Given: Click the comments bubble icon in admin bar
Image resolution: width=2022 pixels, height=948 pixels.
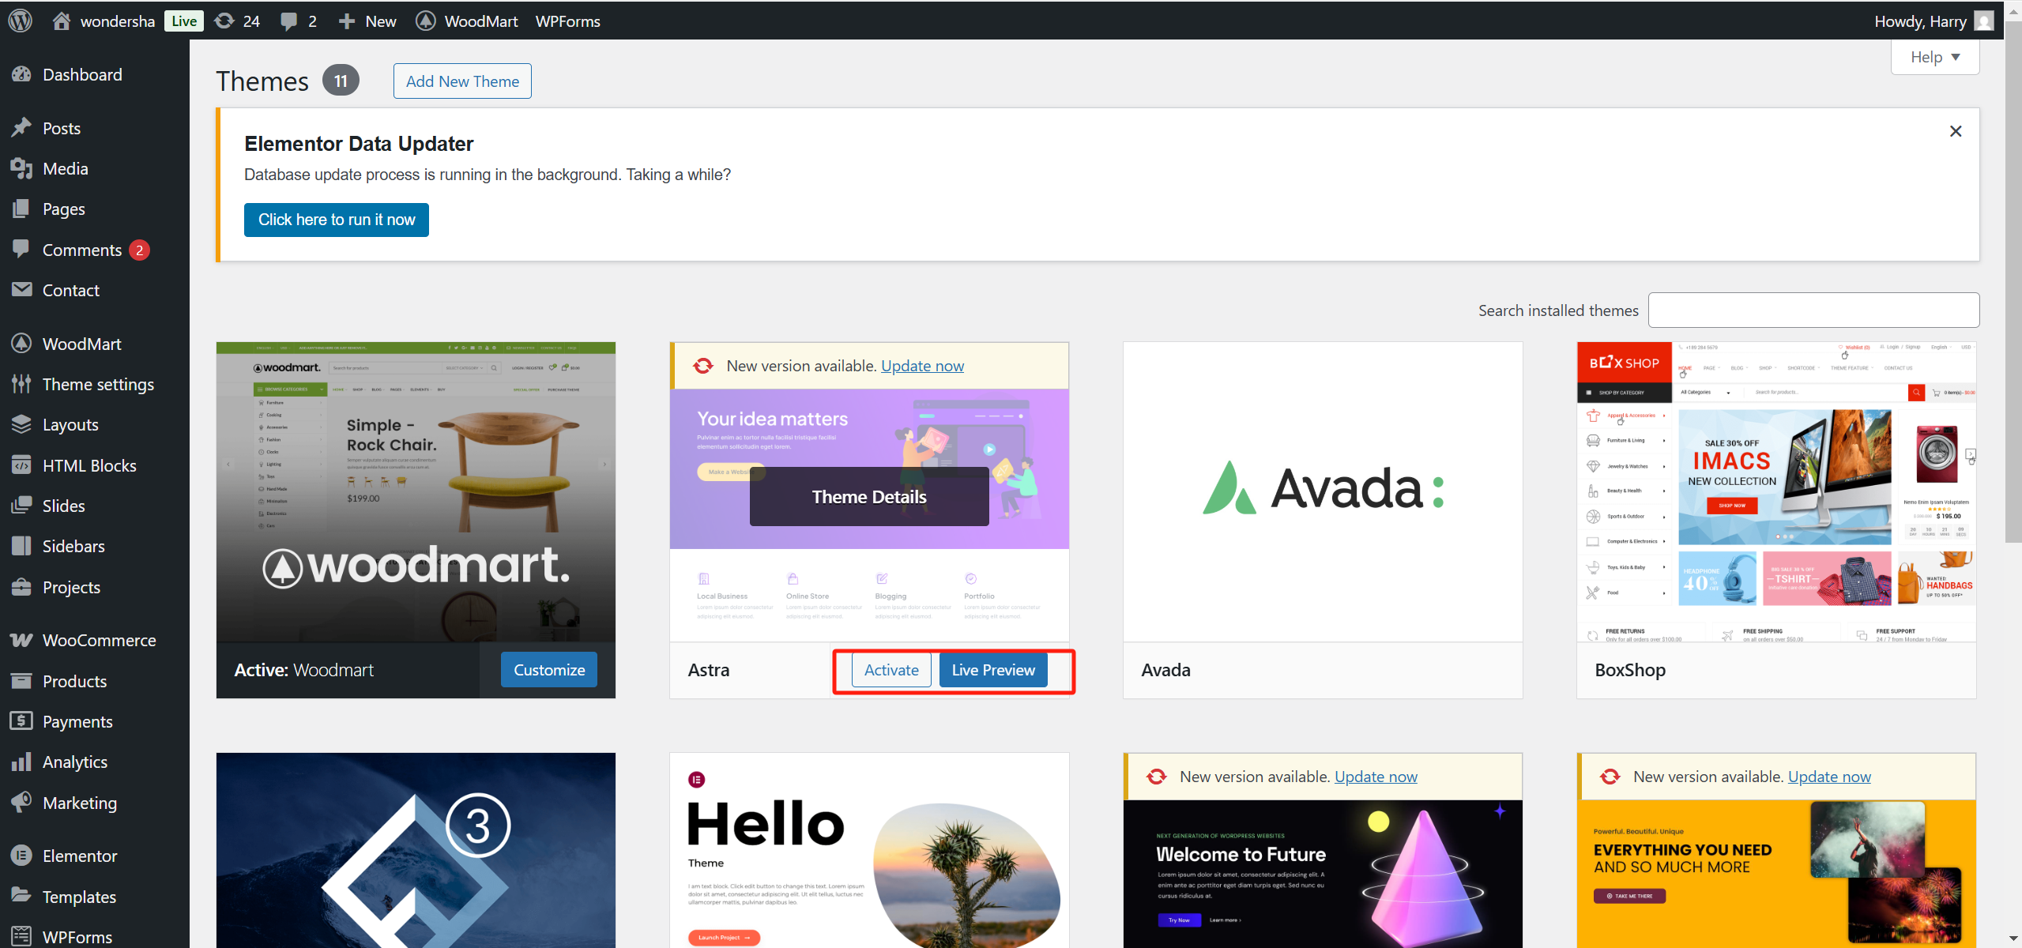Looking at the screenshot, I should [x=290, y=21].
